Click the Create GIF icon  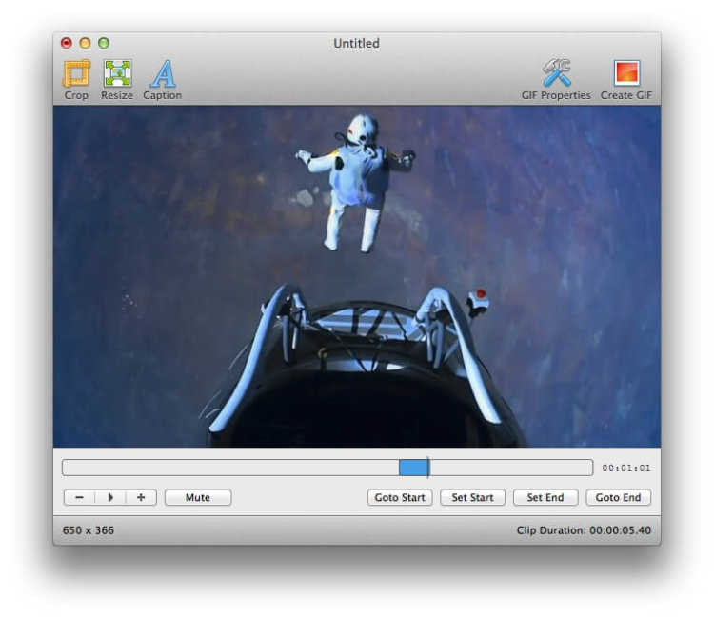[x=626, y=73]
